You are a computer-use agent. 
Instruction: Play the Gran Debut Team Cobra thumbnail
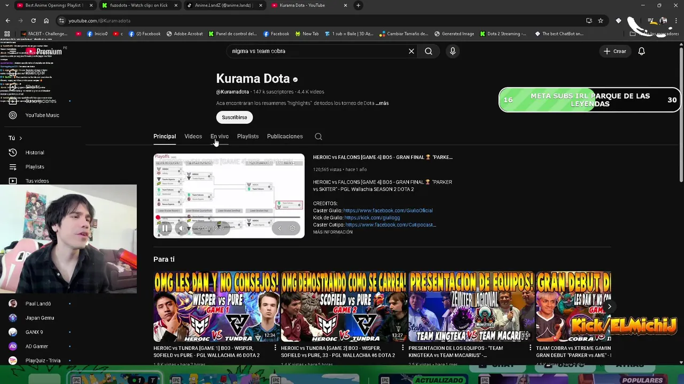573,307
